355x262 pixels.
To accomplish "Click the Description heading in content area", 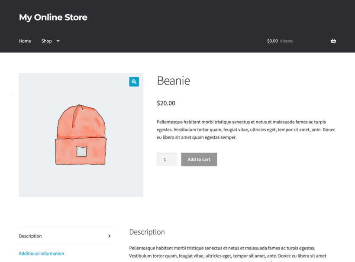I will pos(147,232).
